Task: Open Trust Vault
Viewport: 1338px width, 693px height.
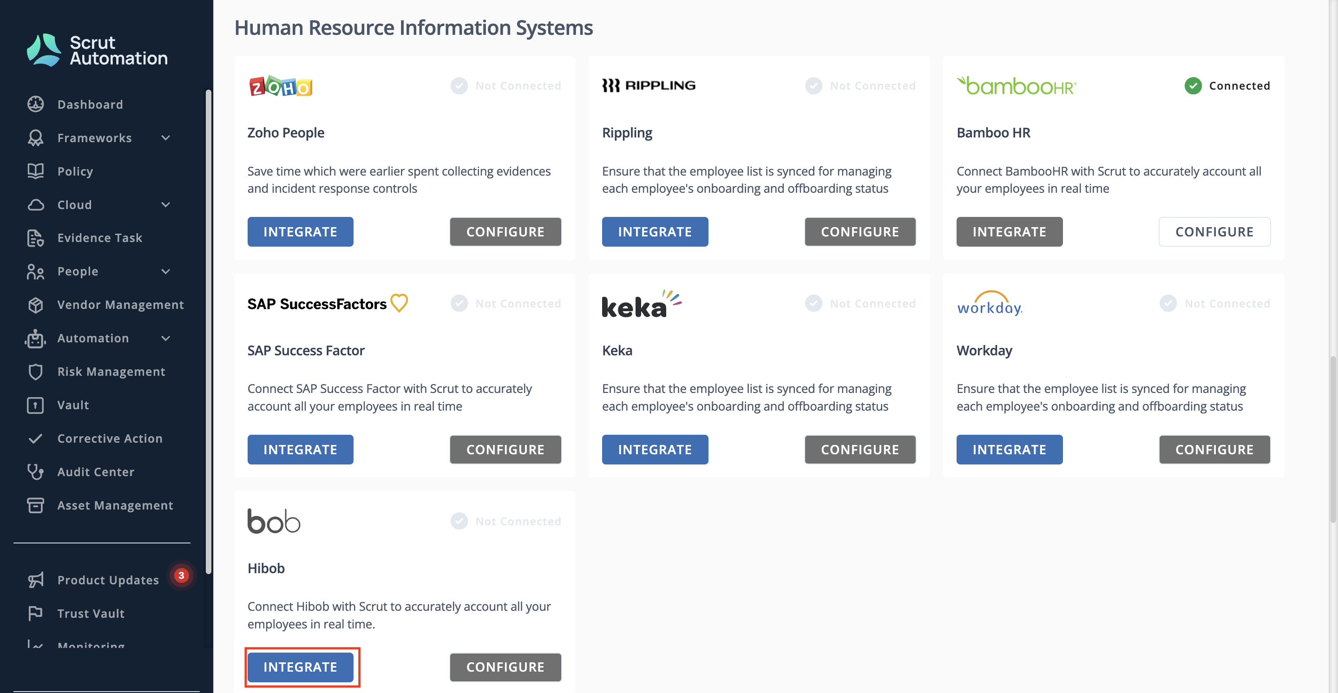Action: 91,614
